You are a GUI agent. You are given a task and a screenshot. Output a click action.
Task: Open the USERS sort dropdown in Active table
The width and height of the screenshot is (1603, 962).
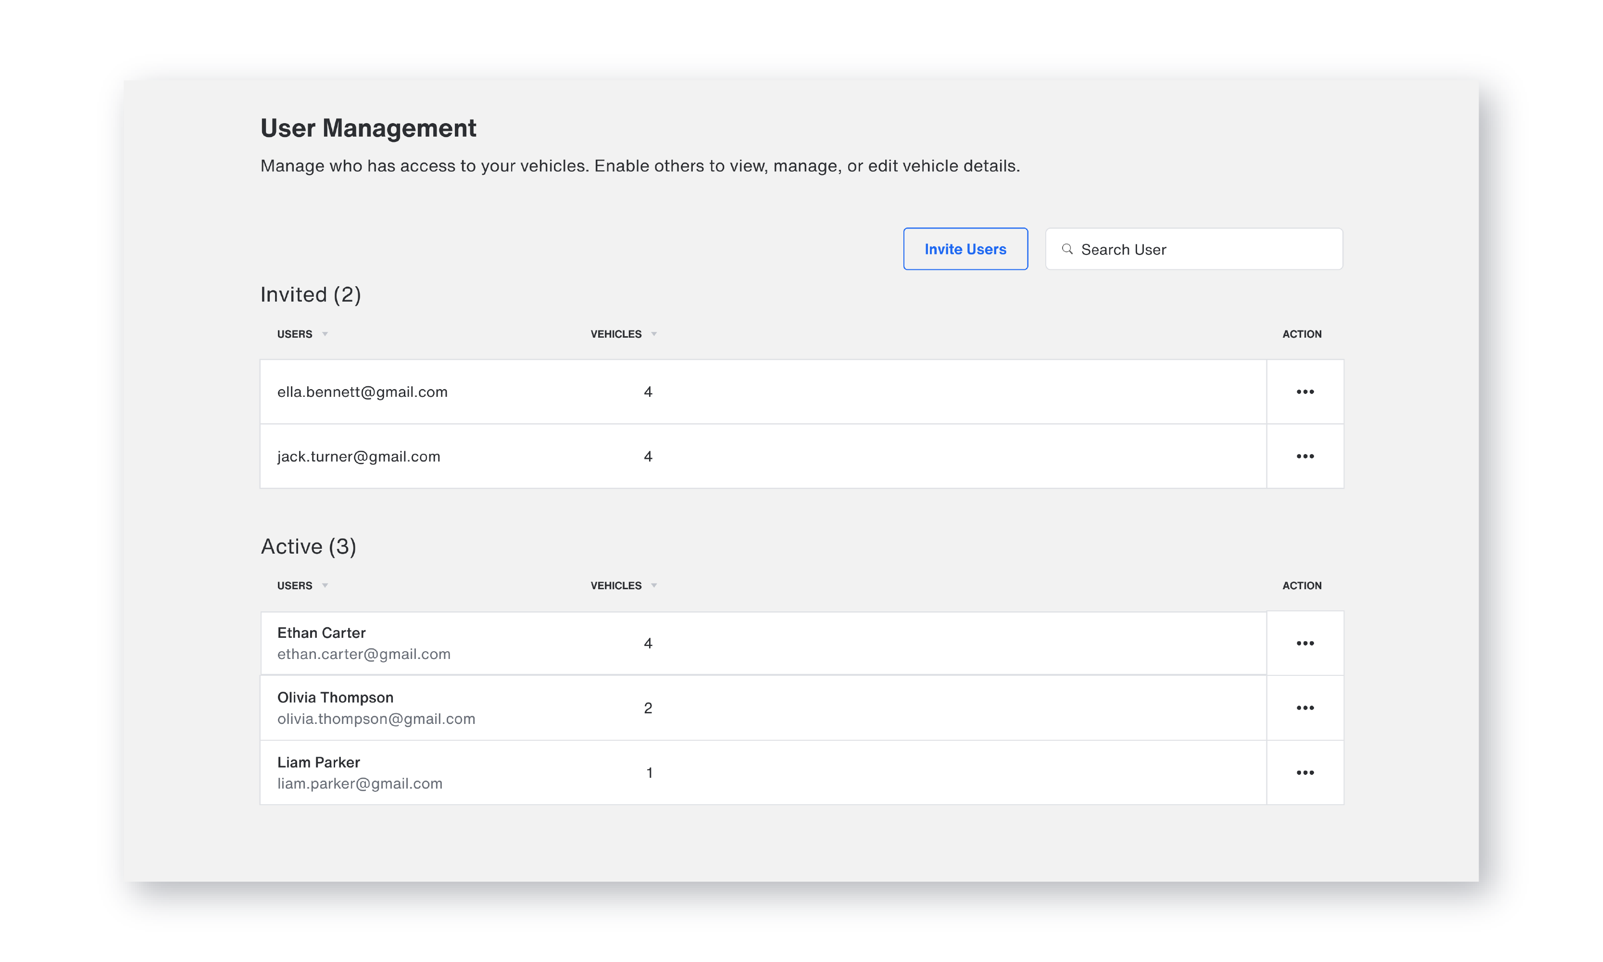click(x=325, y=585)
